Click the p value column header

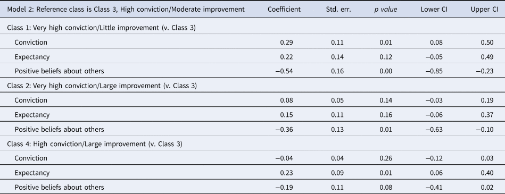385,10
